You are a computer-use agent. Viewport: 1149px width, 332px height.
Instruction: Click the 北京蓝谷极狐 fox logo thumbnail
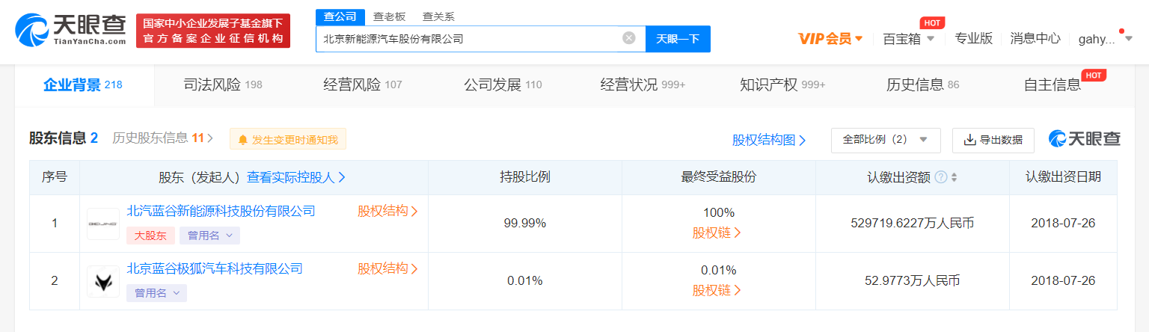103,281
